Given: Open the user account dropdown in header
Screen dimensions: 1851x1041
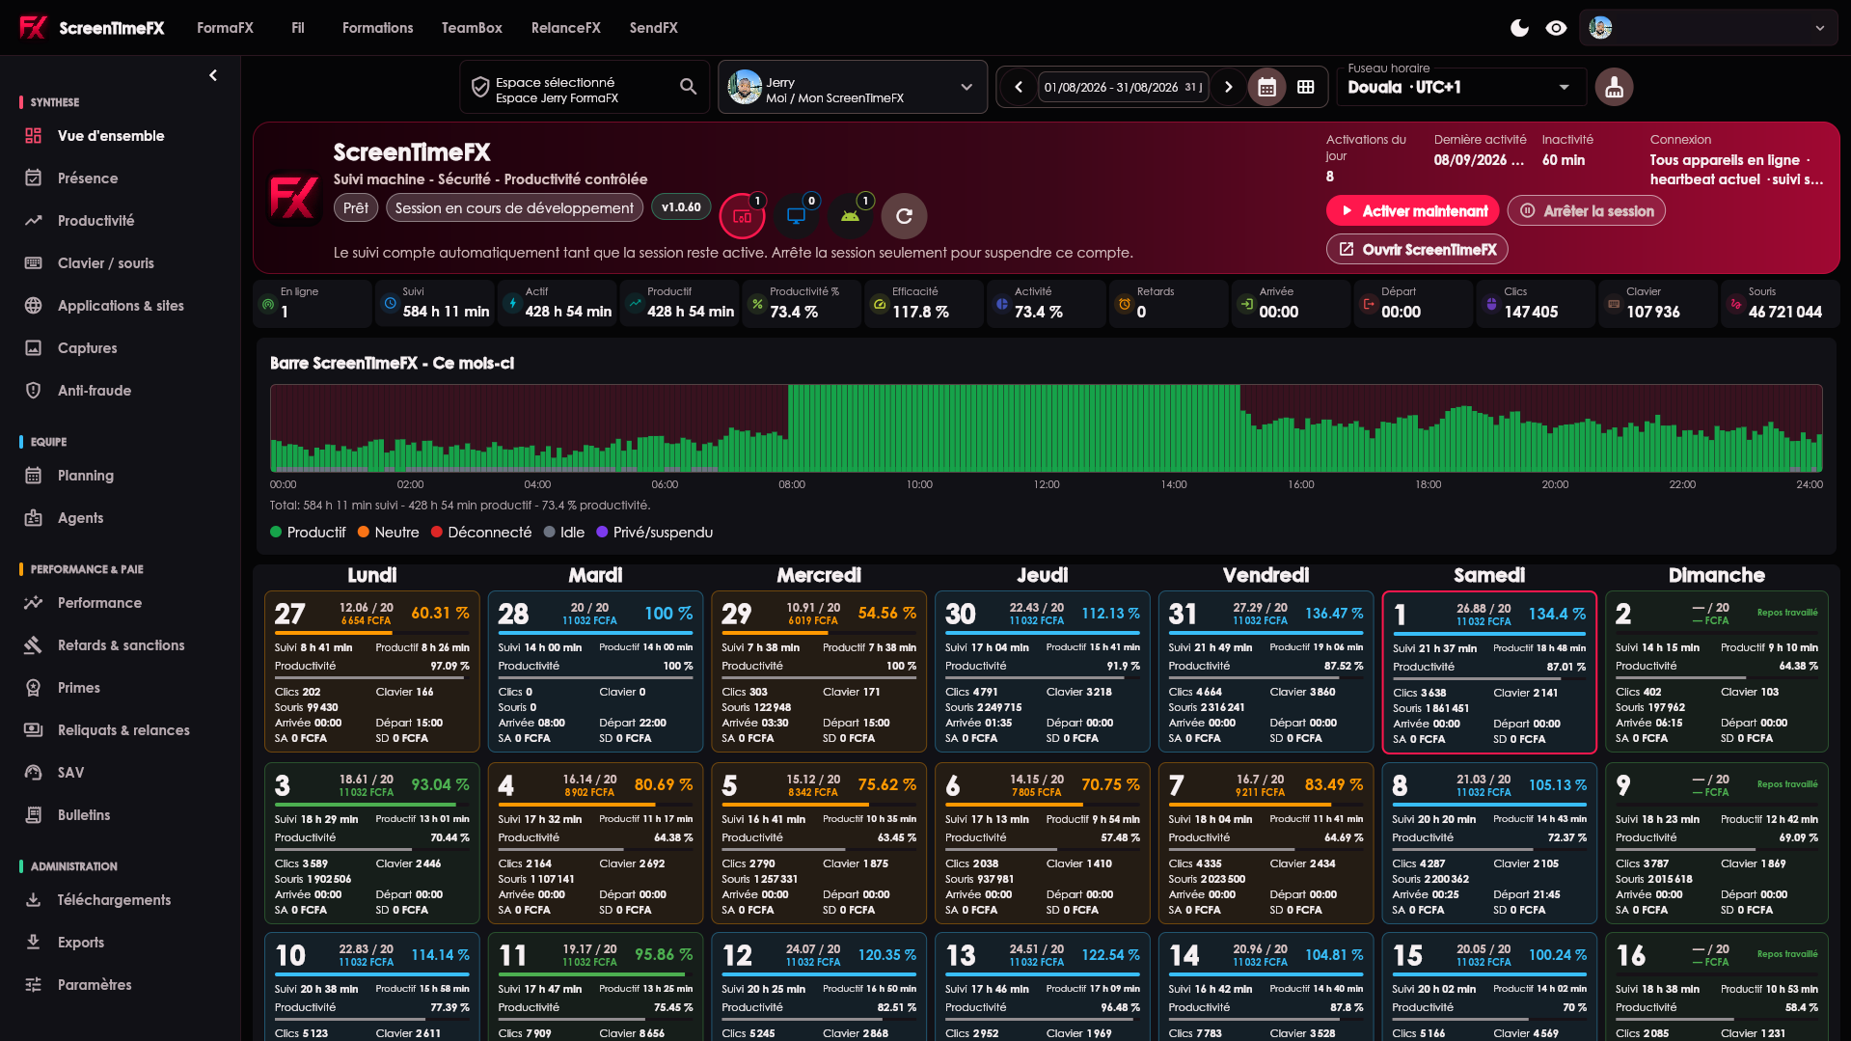Looking at the screenshot, I should tap(1708, 28).
